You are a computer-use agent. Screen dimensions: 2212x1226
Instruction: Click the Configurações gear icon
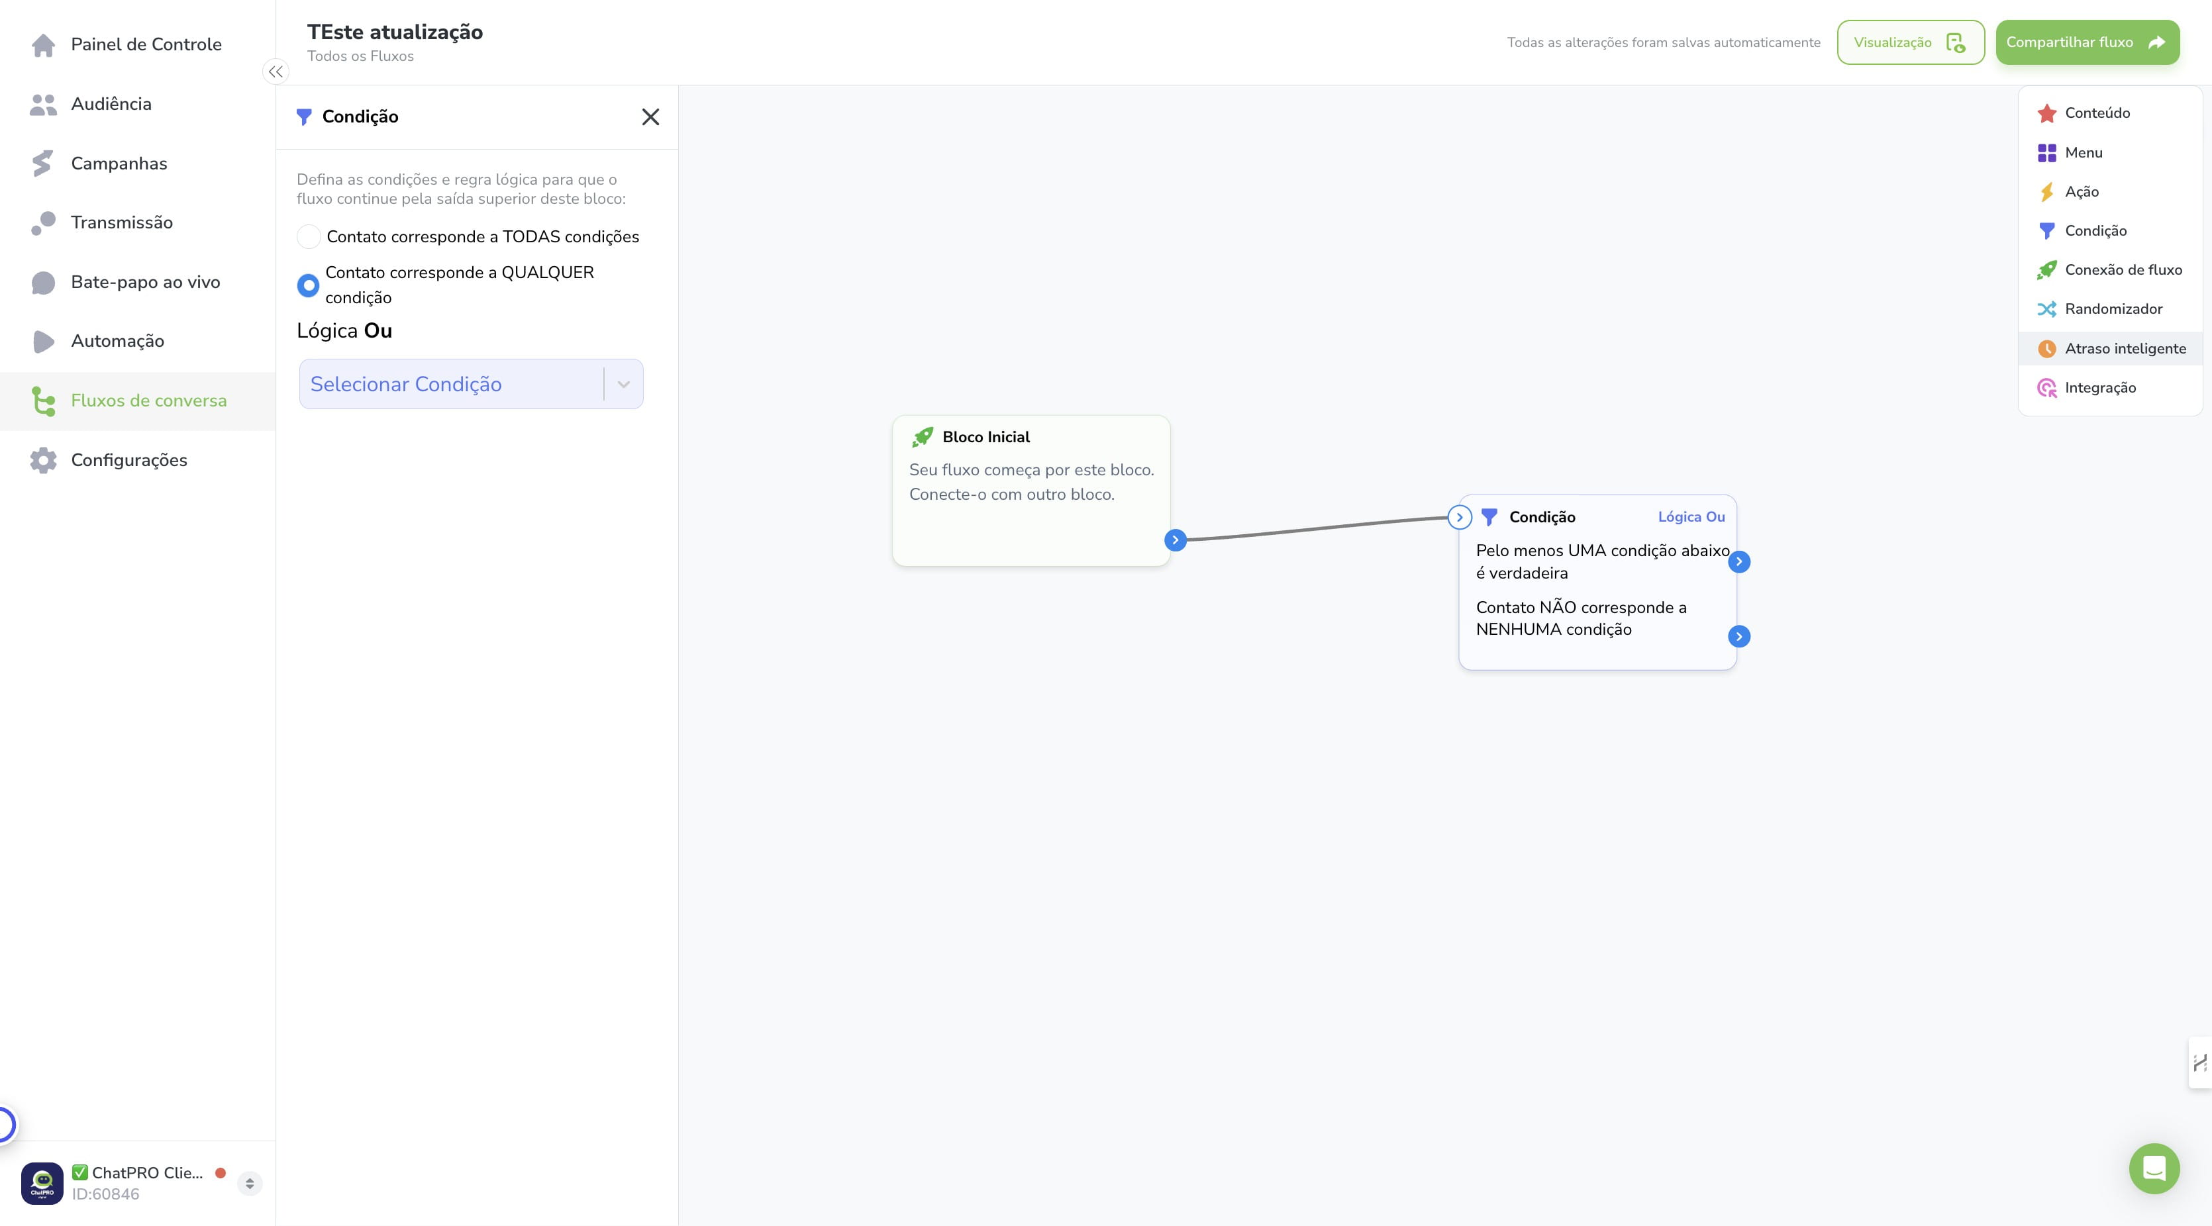[x=43, y=460]
